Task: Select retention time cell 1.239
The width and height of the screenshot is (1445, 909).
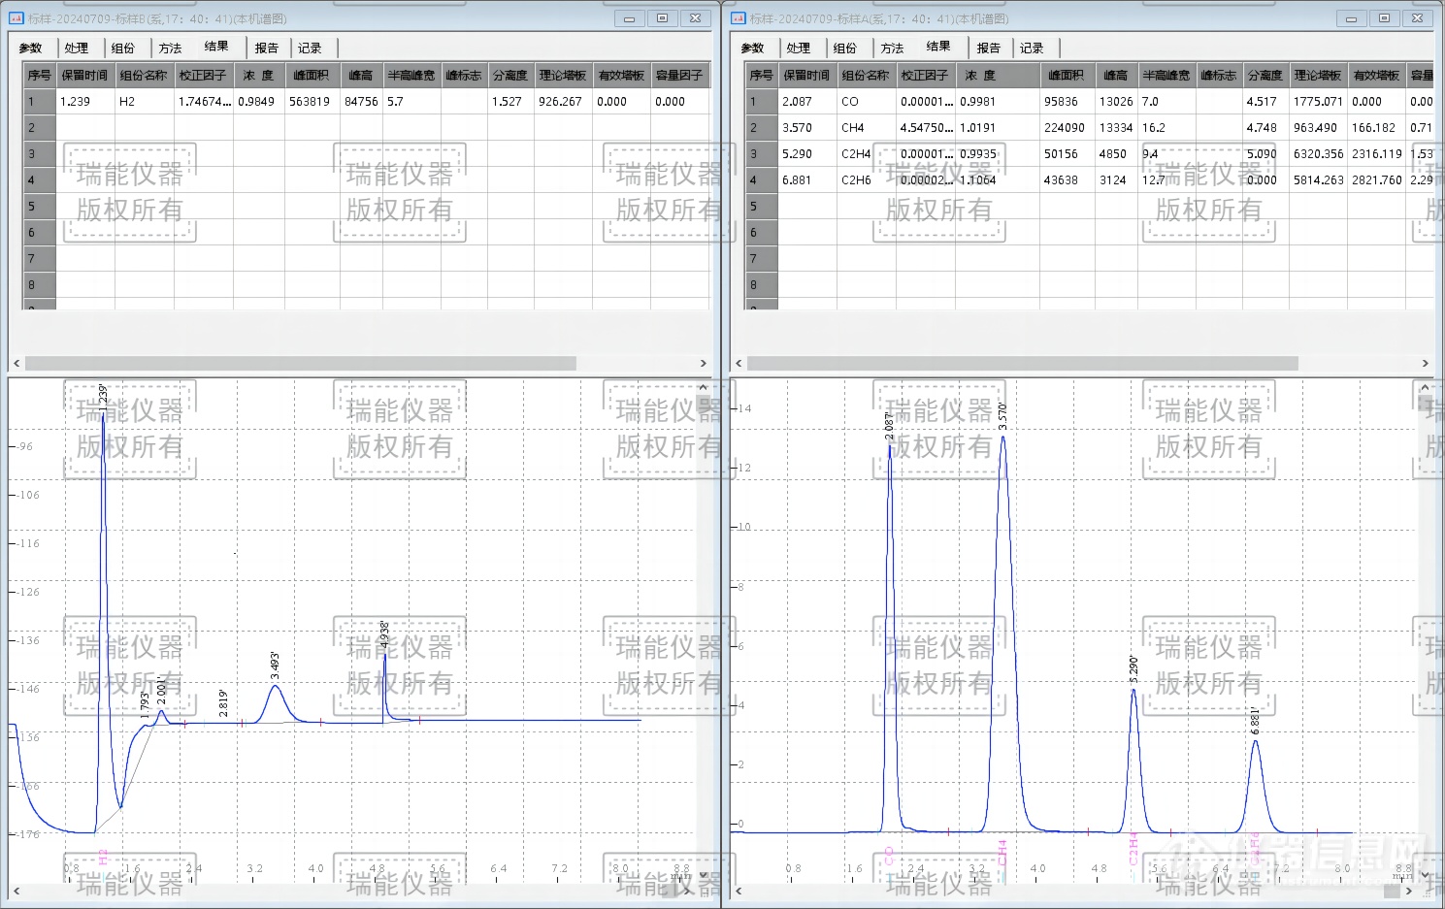Action: click(85, 101)
